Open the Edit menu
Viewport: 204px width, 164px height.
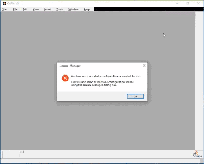(25, 9)
